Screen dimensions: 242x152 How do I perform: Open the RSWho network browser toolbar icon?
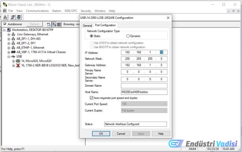pos(5,17)
